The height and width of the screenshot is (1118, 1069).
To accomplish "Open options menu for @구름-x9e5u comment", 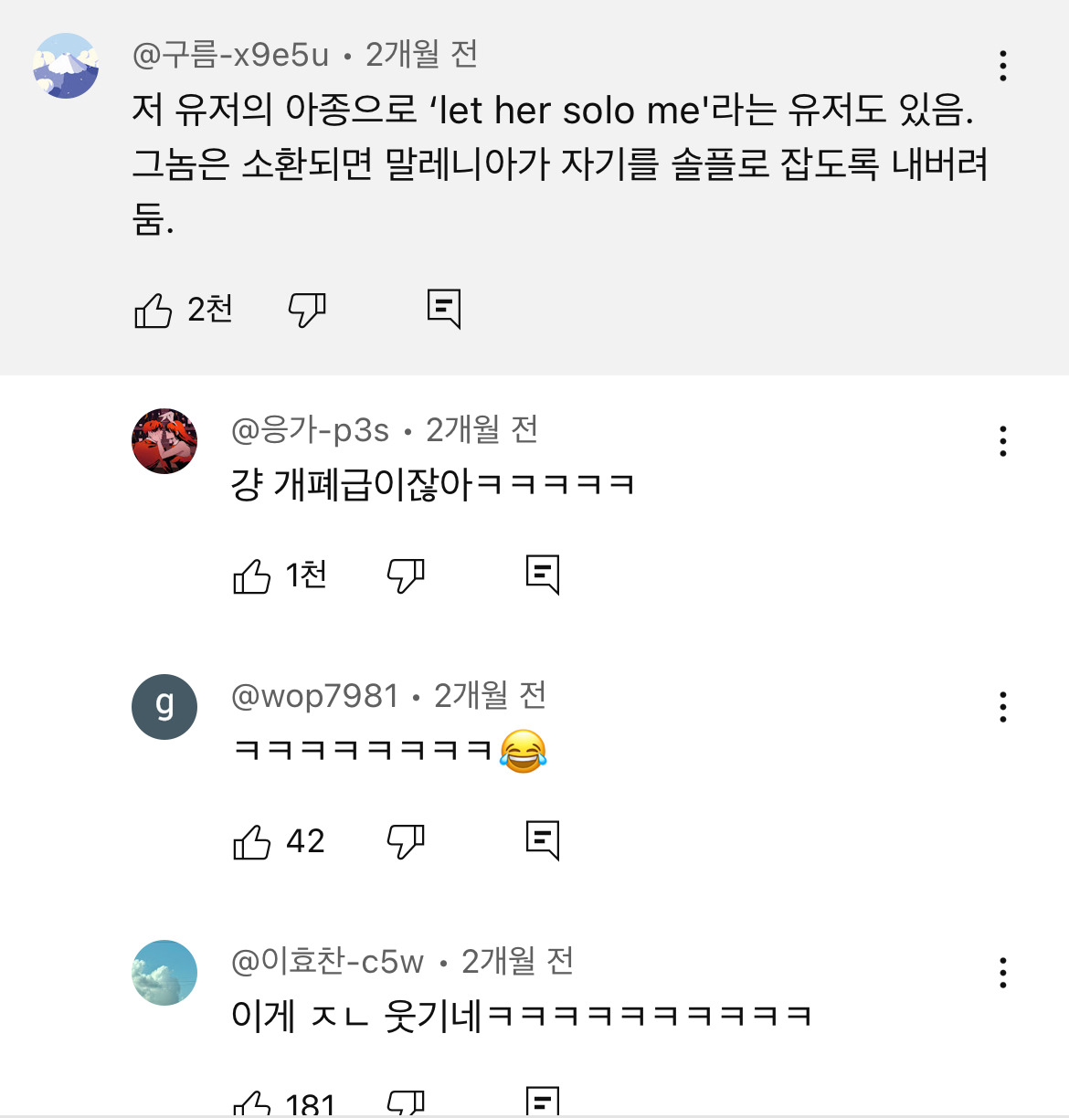I will point(1003,66).
